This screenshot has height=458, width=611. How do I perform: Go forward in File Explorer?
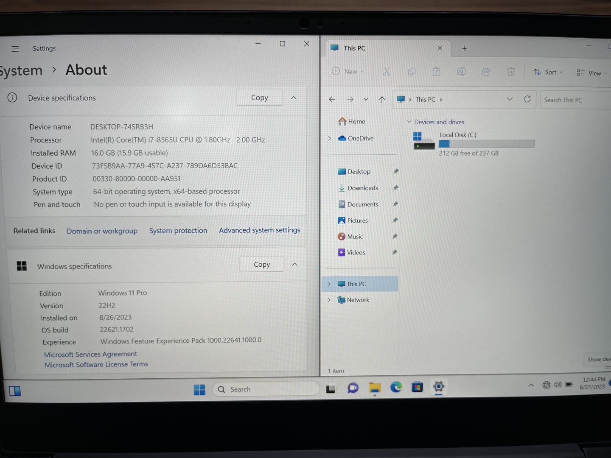350,99
